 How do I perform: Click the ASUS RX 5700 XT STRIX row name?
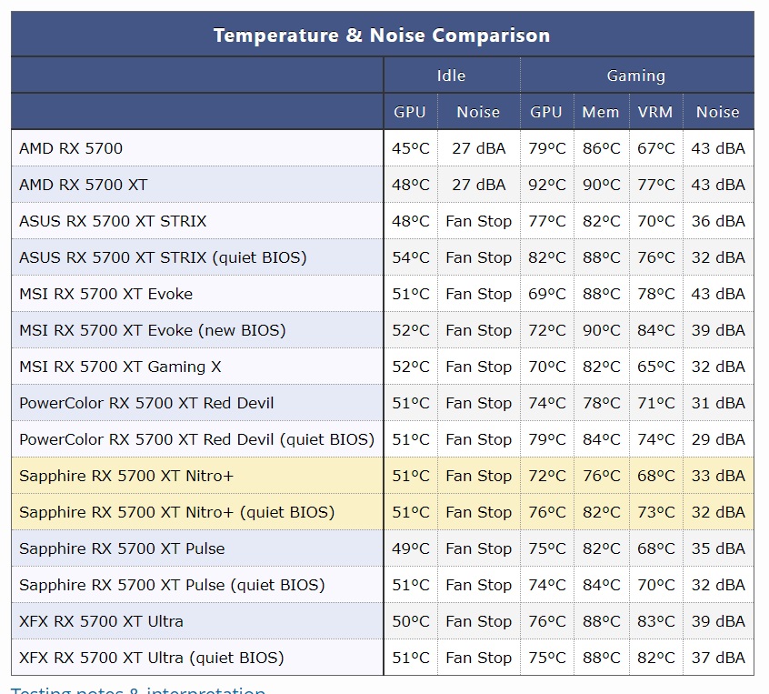[x=113, y=221]
